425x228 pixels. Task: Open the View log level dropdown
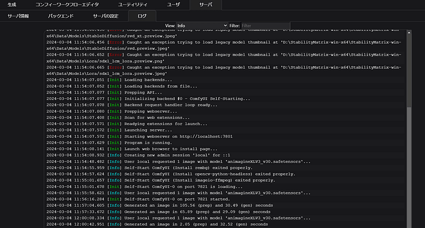(202, 25)
